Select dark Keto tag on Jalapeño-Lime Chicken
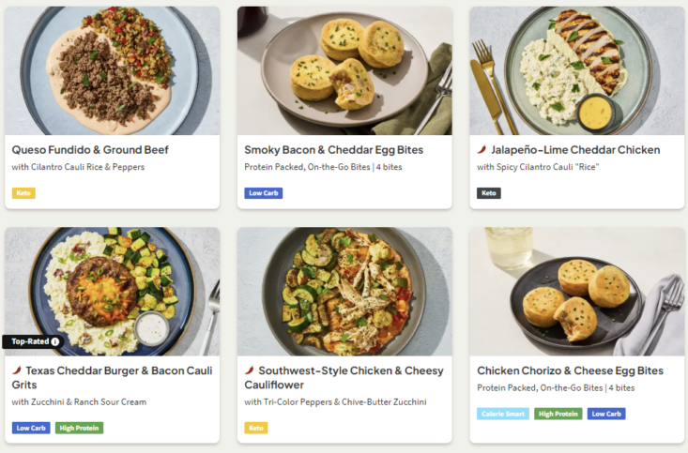688x453 pixels. coord(489,193)
